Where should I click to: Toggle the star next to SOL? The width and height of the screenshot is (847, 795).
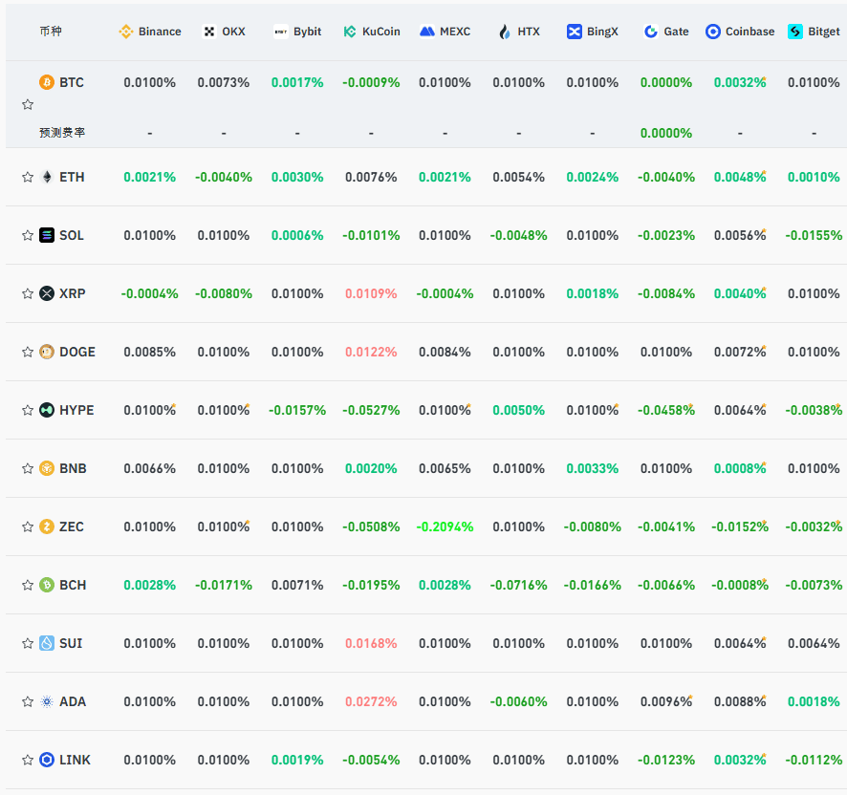point(28,235)
